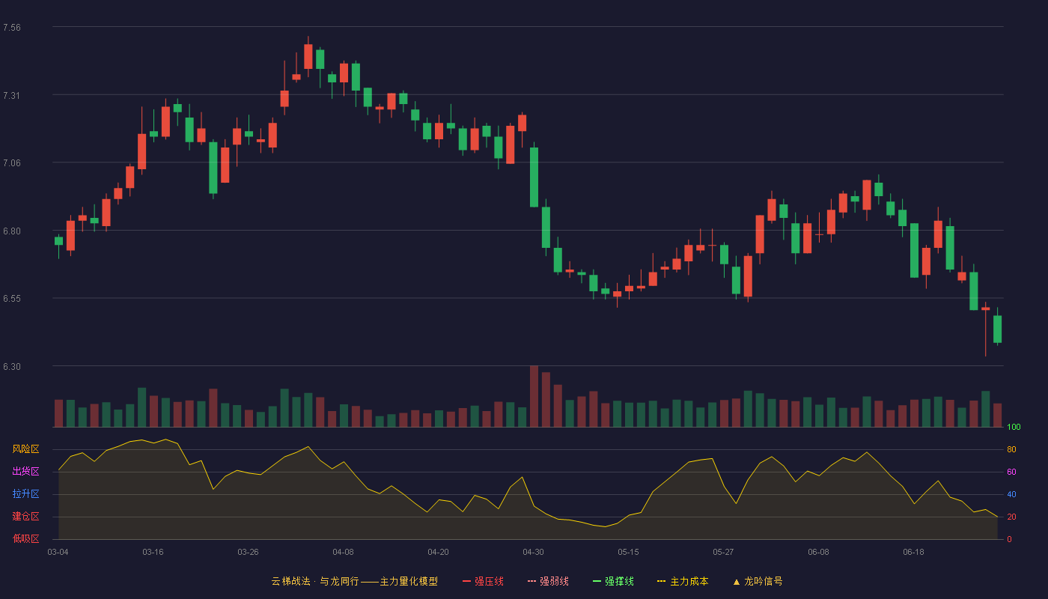Viewport: 1048px width, 599px height.
Task: Click the last green candlestick on the chart
Action: 997,329
